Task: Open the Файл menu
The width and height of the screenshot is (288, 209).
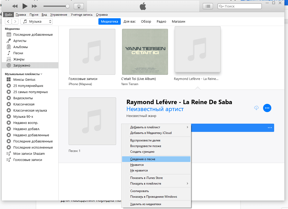Action: pos(8,15)
